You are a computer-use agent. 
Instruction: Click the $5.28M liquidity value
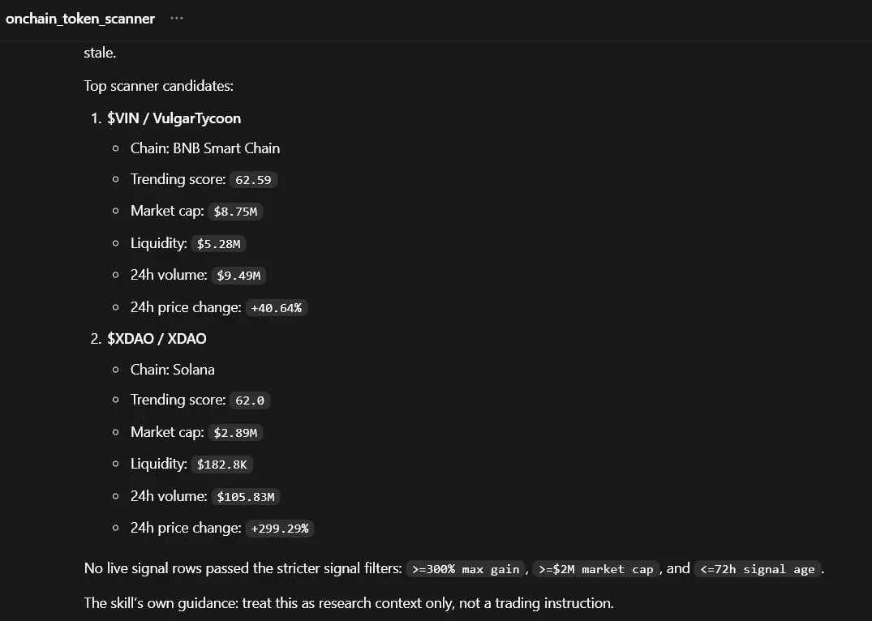218,243
